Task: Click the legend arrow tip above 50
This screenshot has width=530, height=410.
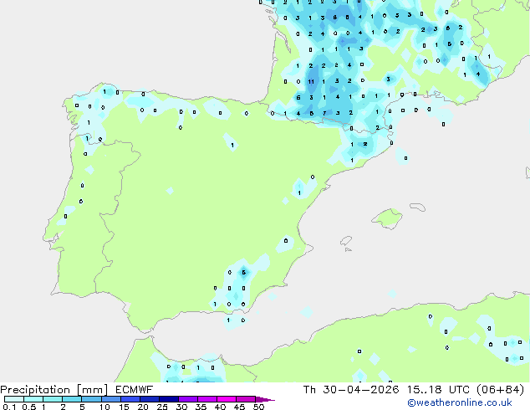Action: pyautogui.click(x=265, y=399)
